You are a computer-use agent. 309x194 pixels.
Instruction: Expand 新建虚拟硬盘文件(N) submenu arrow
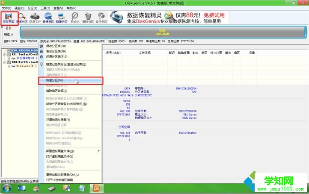click(x=99, y=151)
